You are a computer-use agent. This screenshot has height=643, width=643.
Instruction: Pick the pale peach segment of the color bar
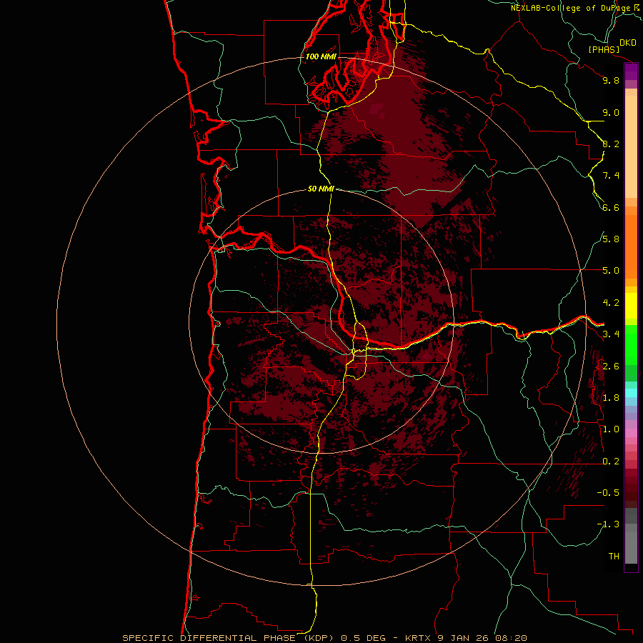point(631,146)
